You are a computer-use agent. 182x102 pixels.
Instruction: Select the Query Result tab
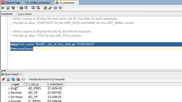[x=12, y=74]
